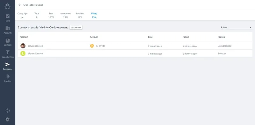Open the SF Invite account link

(x=100, y=46)
